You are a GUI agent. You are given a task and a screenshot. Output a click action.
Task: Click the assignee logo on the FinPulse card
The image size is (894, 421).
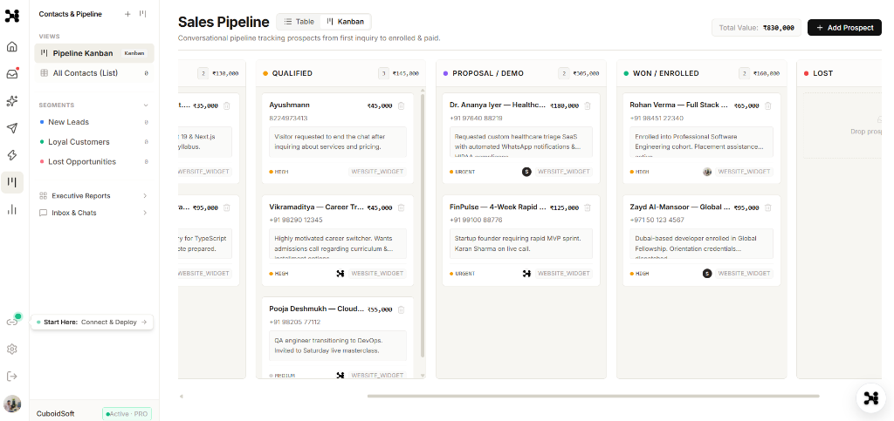point(526,274)
